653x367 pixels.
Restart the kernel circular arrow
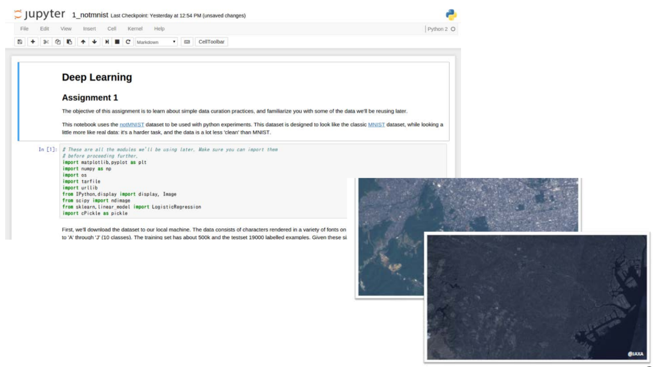click(128, 42)
